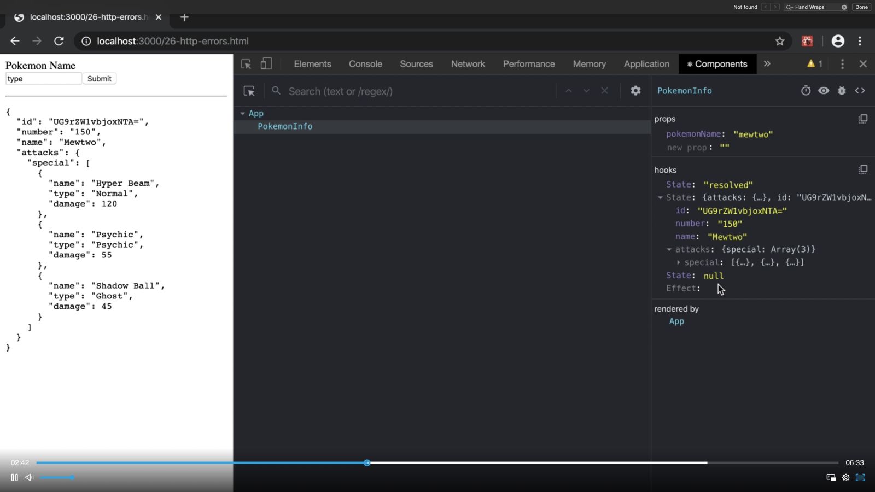Viewport: 875px width, 492px height.
Task: Submit the Pokemon name form
Action: [x=99, y=79]
